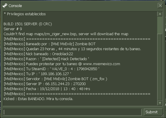Click the www.mxemexico.com address text
The image size is (166, 118).
[x=102, y=64]
